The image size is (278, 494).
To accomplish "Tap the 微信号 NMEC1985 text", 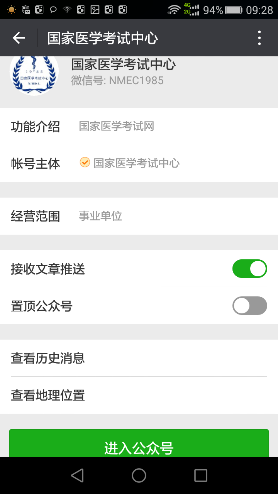I will coord(117,80).
